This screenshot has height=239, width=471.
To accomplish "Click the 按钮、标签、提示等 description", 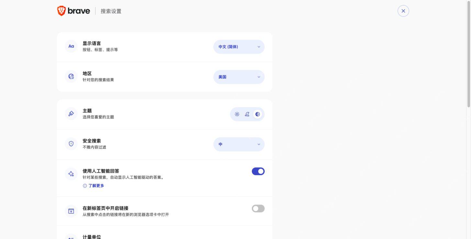I will coord(100,50).
